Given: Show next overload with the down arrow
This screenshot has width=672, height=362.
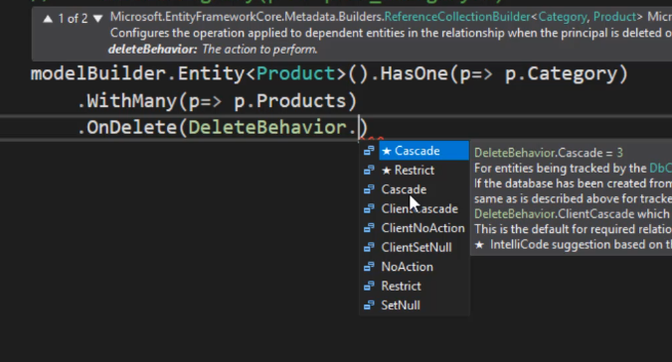Looking at the screenshot, I should click(x=97, y=19).
